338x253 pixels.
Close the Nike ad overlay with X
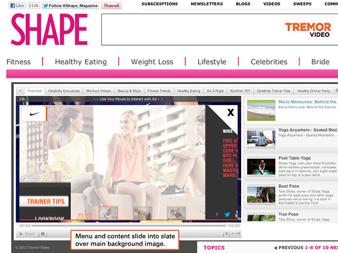click(231, 112)
